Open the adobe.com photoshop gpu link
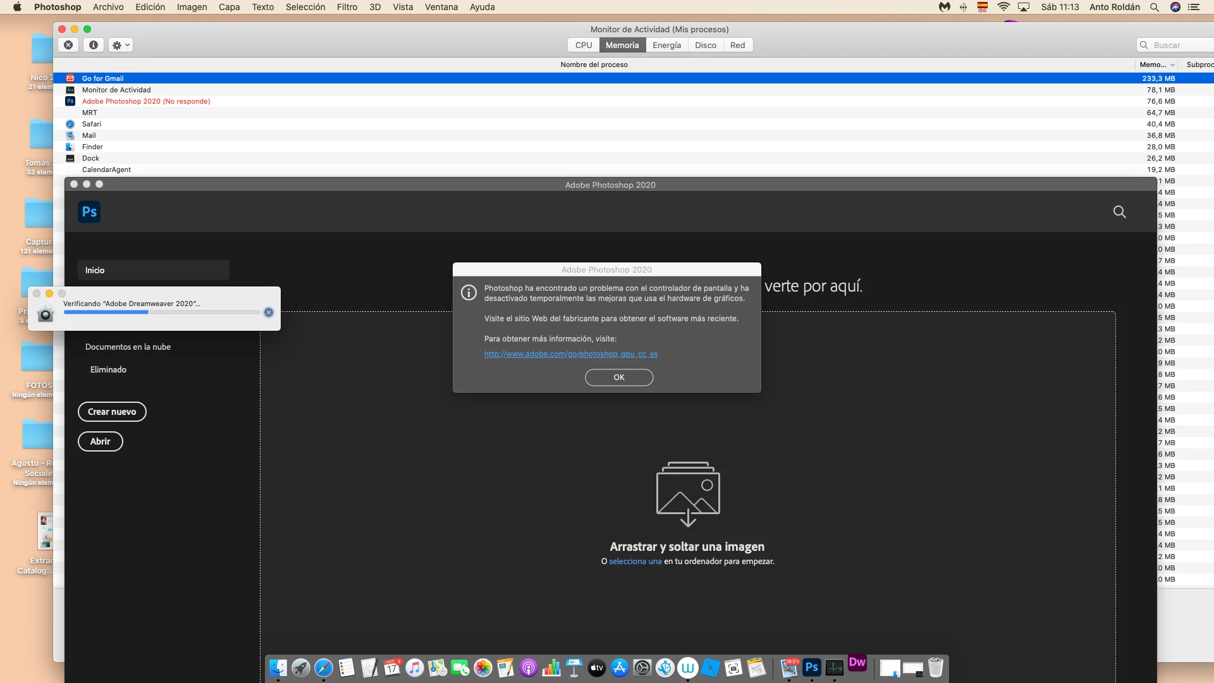This screenshot has height=683, width=1214. click(x=570, y=354)
